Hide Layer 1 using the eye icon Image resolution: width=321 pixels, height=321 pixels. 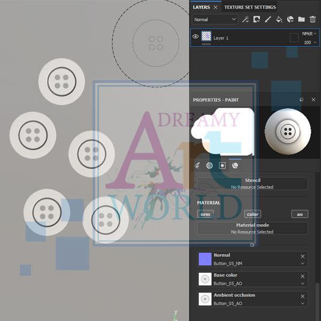tap(195, 37)
